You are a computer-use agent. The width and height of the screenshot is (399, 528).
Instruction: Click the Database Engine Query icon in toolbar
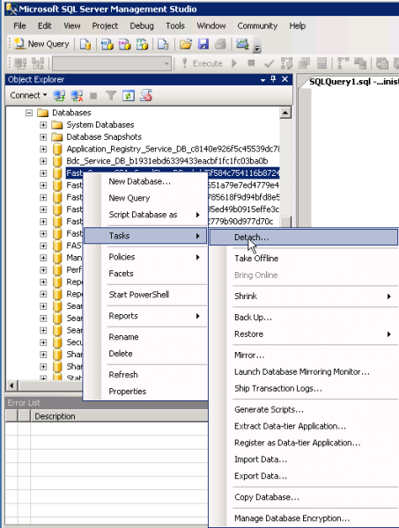[x=85, y=44]
